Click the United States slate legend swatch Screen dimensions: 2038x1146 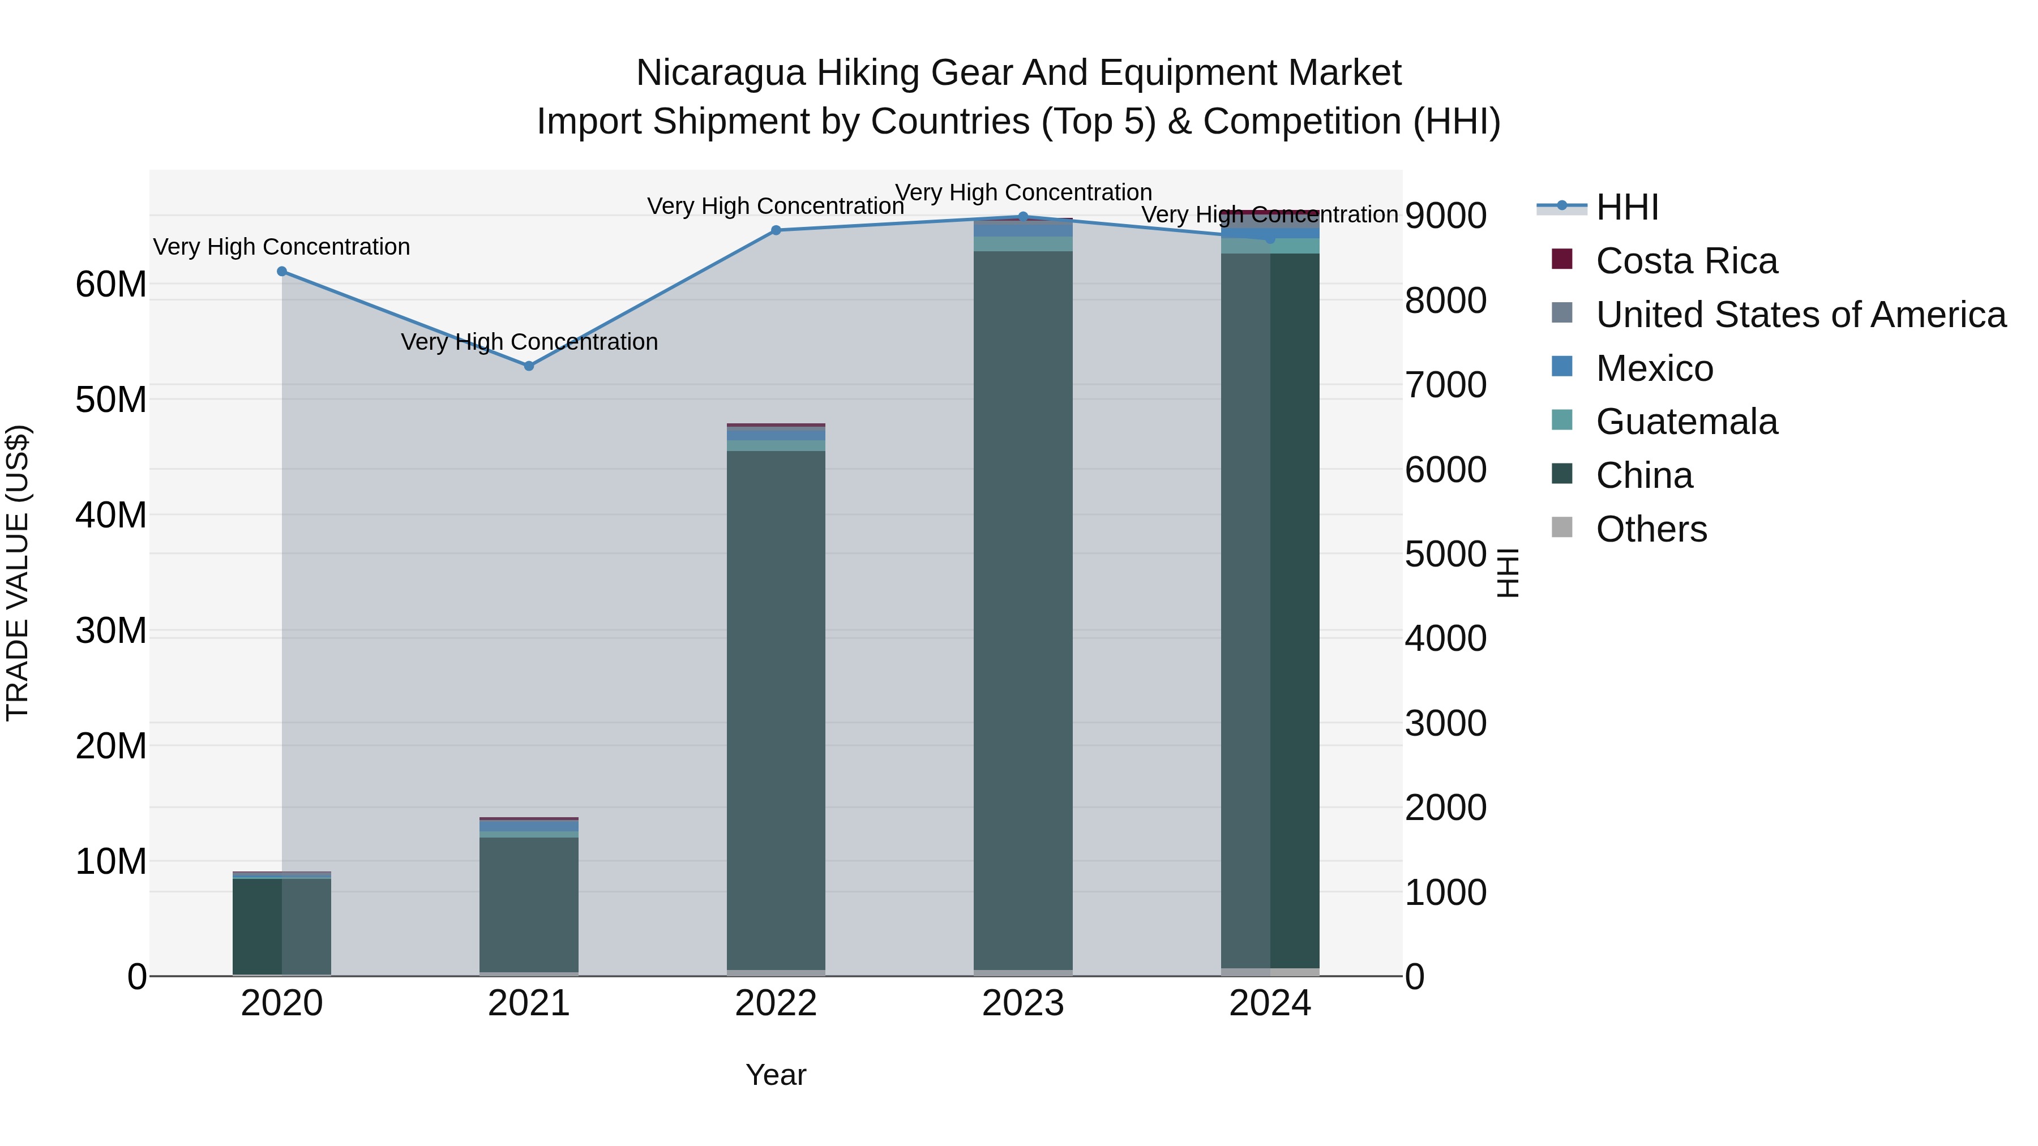(1562, 312)
